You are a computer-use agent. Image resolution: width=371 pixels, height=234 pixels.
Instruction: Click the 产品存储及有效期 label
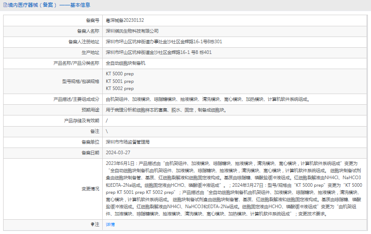(x=82, y=121)
